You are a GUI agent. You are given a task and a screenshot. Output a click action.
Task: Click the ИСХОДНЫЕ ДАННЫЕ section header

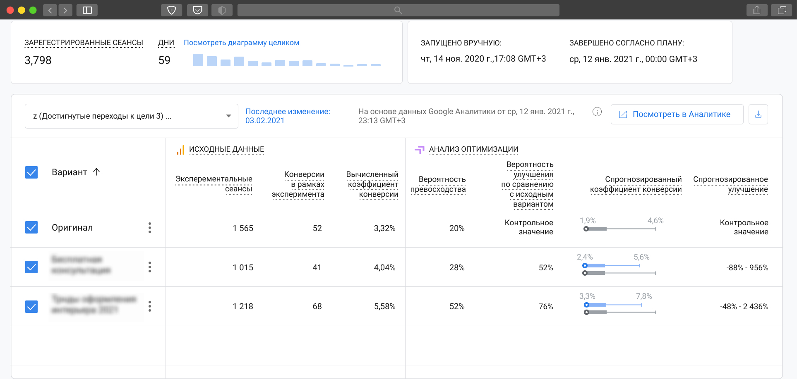click(226, 149)
